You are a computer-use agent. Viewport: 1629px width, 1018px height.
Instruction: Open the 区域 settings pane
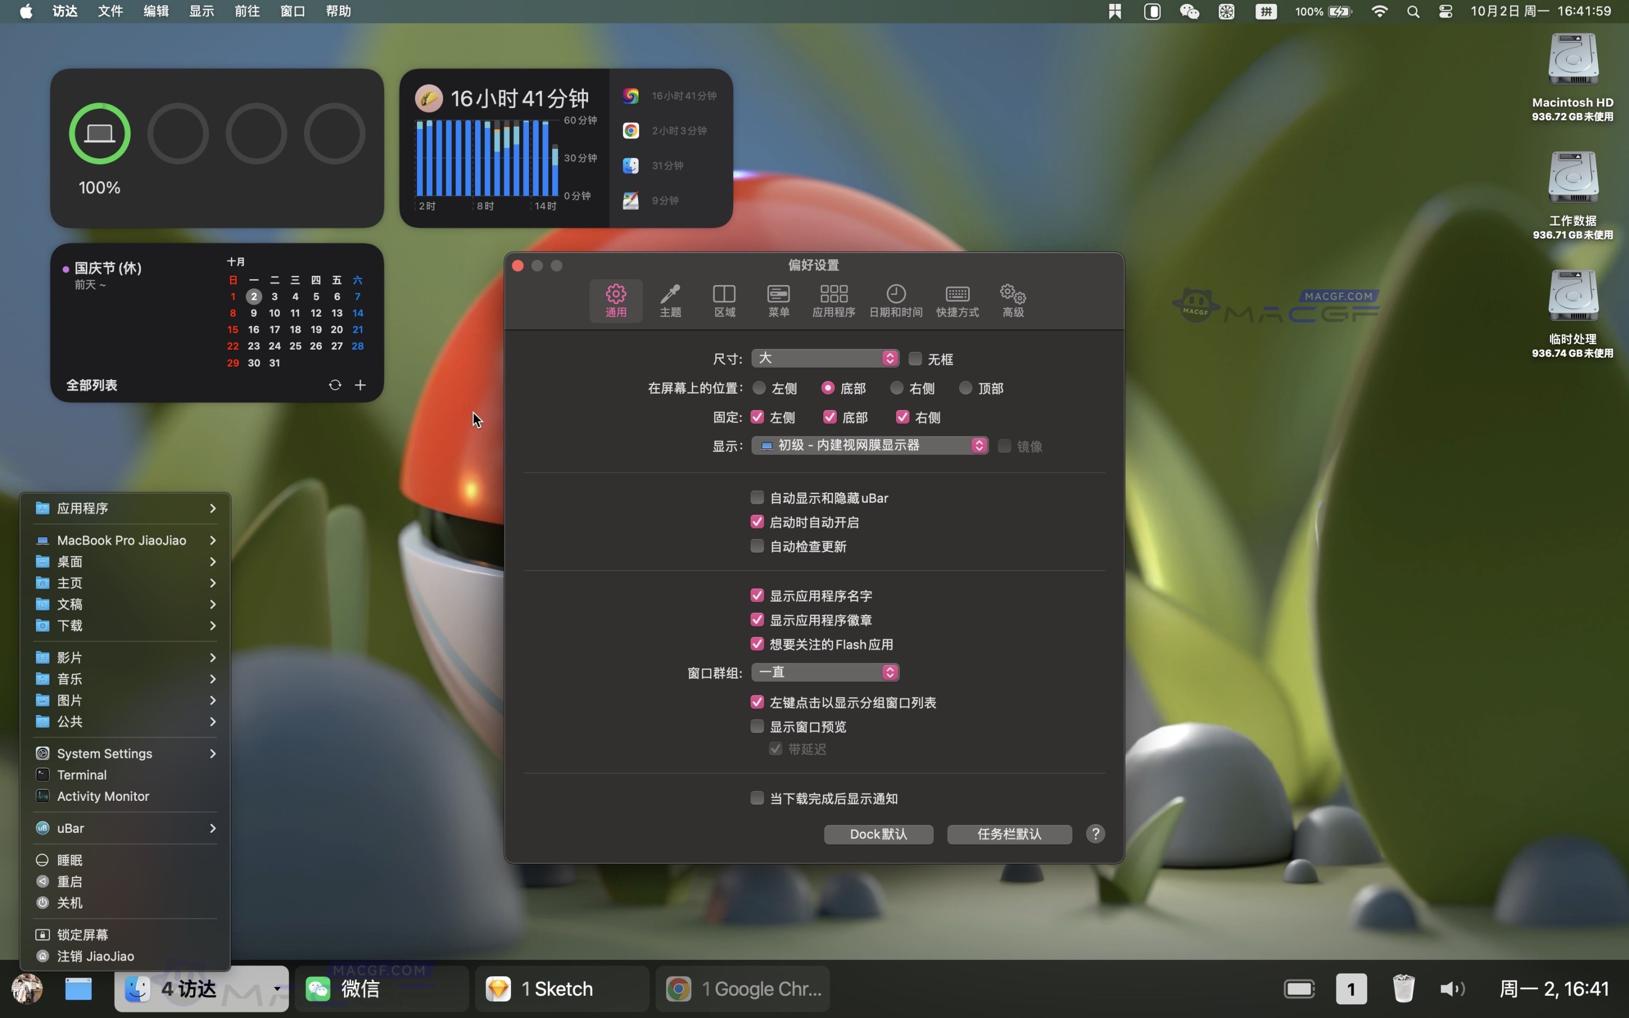click(724, 300)
